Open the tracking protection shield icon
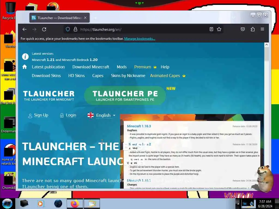This screenshot has width=279, height=209. point(68,29)
